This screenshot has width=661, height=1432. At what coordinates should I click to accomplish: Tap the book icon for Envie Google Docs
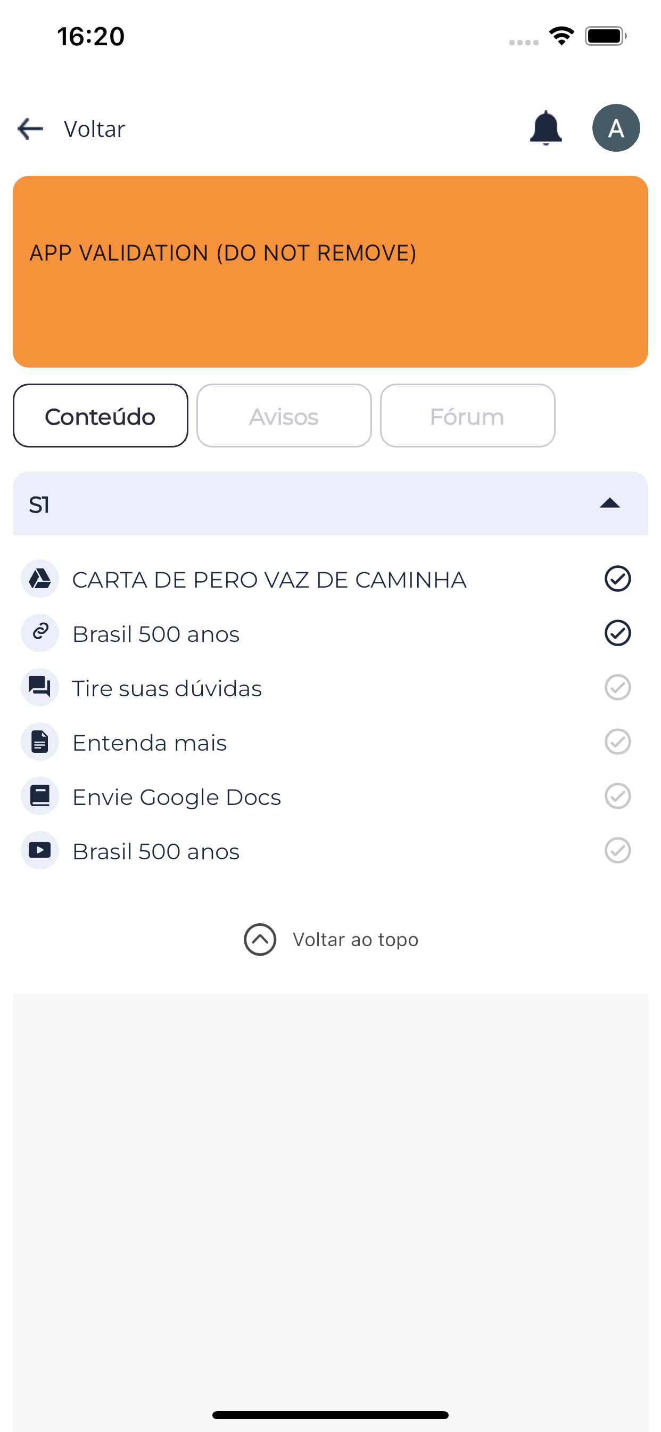tap(40, 795)
